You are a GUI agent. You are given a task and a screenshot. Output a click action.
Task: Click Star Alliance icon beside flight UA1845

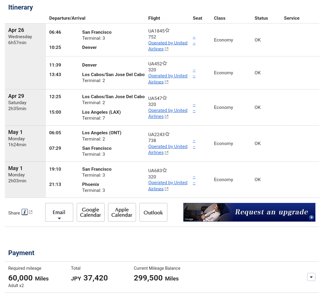[x=167, y=30]
